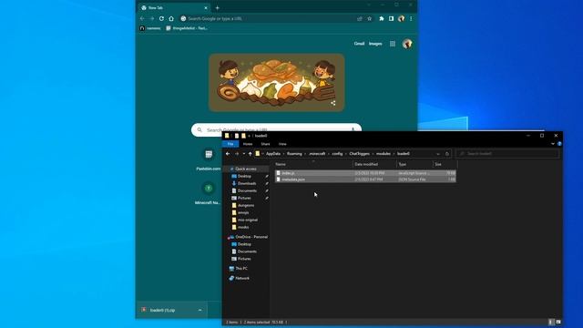The width and height of the screenshot is (583, 328).
Task: Go up one folder level in Explorer
Action: point(251,154)
